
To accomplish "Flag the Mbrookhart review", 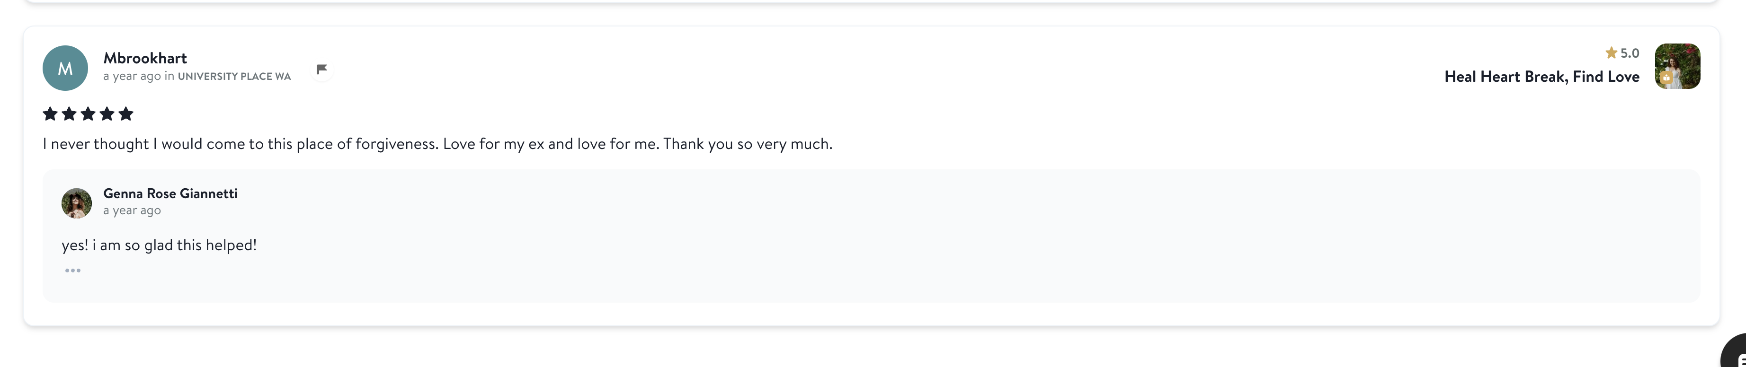I will pos(322,69).
